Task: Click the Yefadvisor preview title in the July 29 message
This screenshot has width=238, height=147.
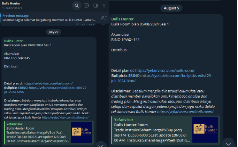Action: pyautogui.click(x=14, y=124)
